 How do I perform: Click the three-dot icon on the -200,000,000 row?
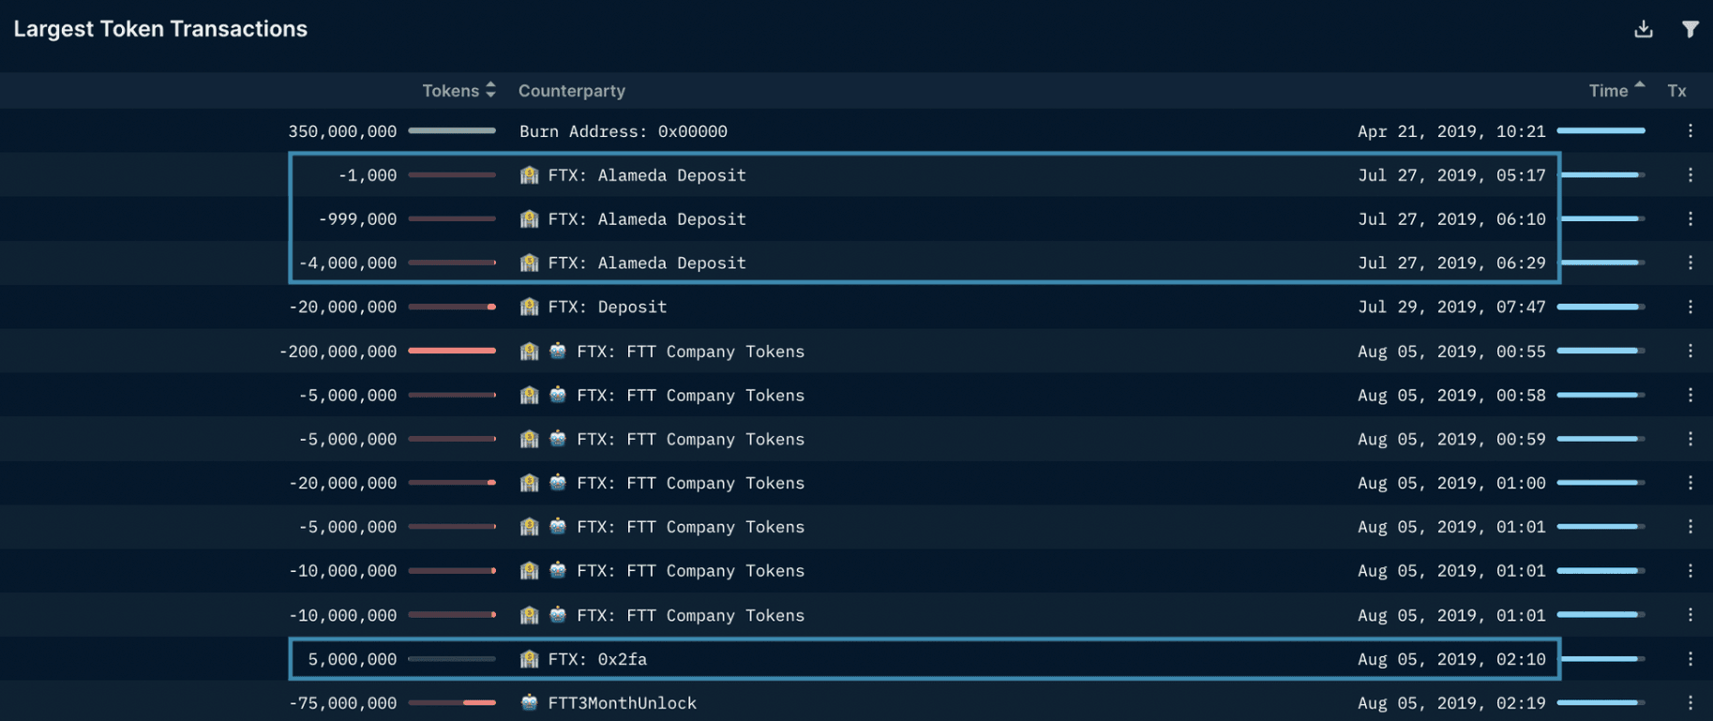pos(1691,351)
